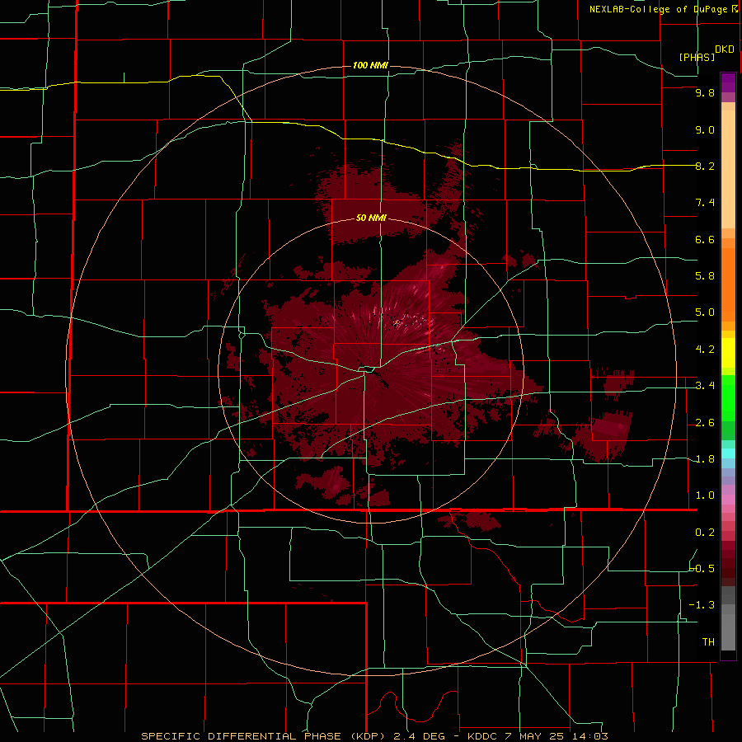Click the -1.3 scale value

coord(702,605)
